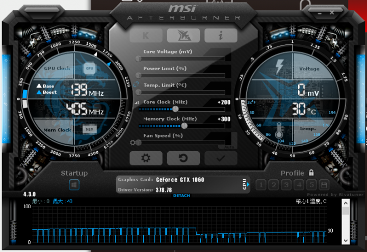Viewport: 367px width, 252px height.
Task: Apply settings with the checkmark button
Action: (x=221, y=158)
